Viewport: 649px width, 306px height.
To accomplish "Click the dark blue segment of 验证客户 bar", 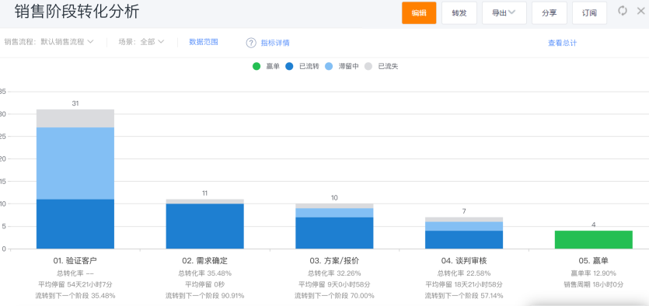I will pyautogui.click(x=75, y=224).
